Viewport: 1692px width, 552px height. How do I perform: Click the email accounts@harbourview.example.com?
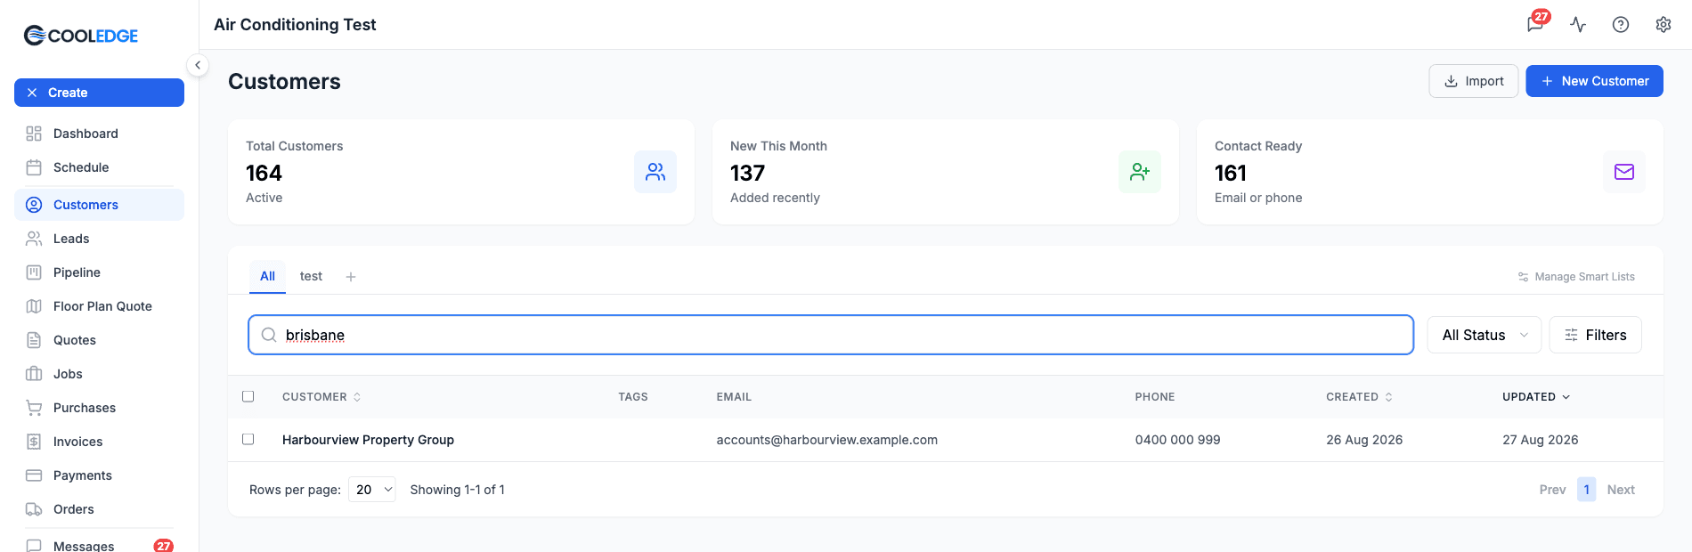(x=826, y=440)
